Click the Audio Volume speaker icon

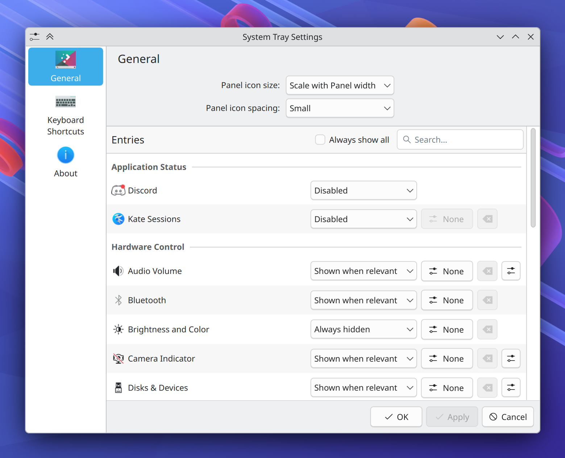118,271
